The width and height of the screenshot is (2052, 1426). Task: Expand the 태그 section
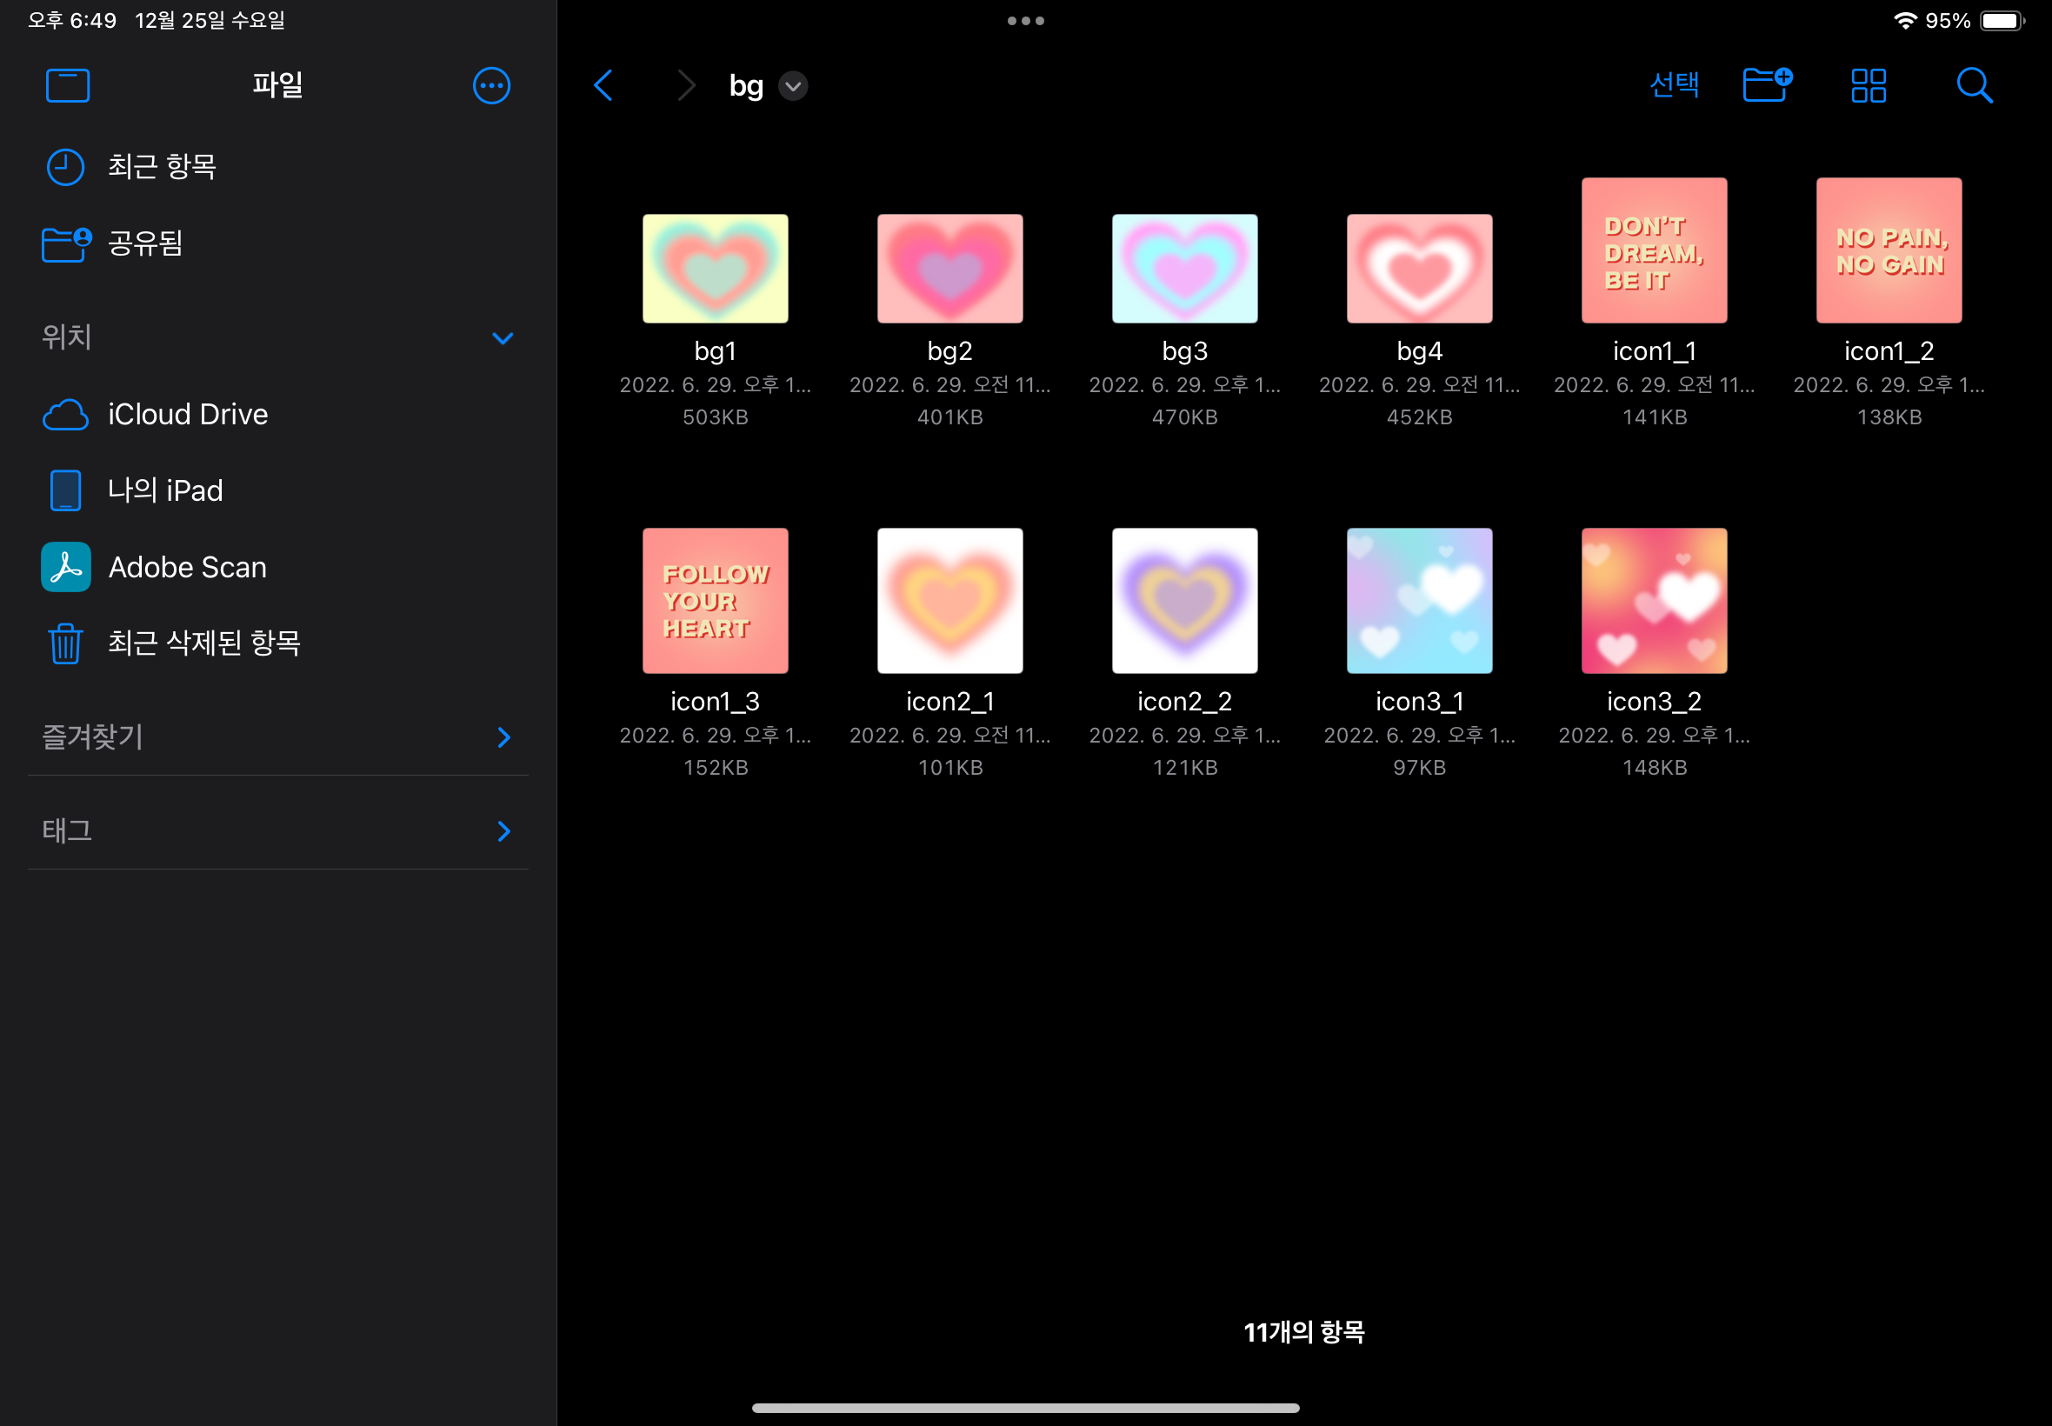click(x=503, y=832)
